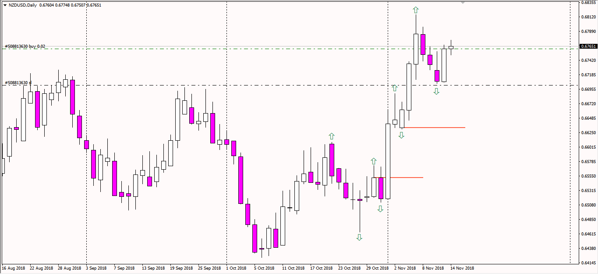Click the '14 Nov 2018' date label
The image size is (598, 274).
(462, 268)
